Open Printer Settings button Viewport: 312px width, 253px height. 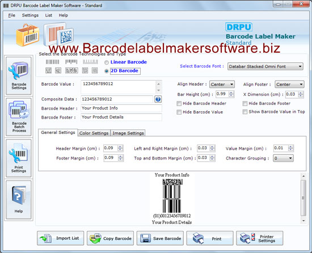[x=259, y=238]
